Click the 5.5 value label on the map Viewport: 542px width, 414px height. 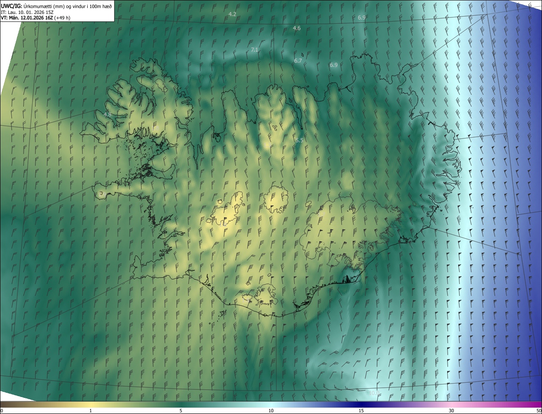point(299,140)
